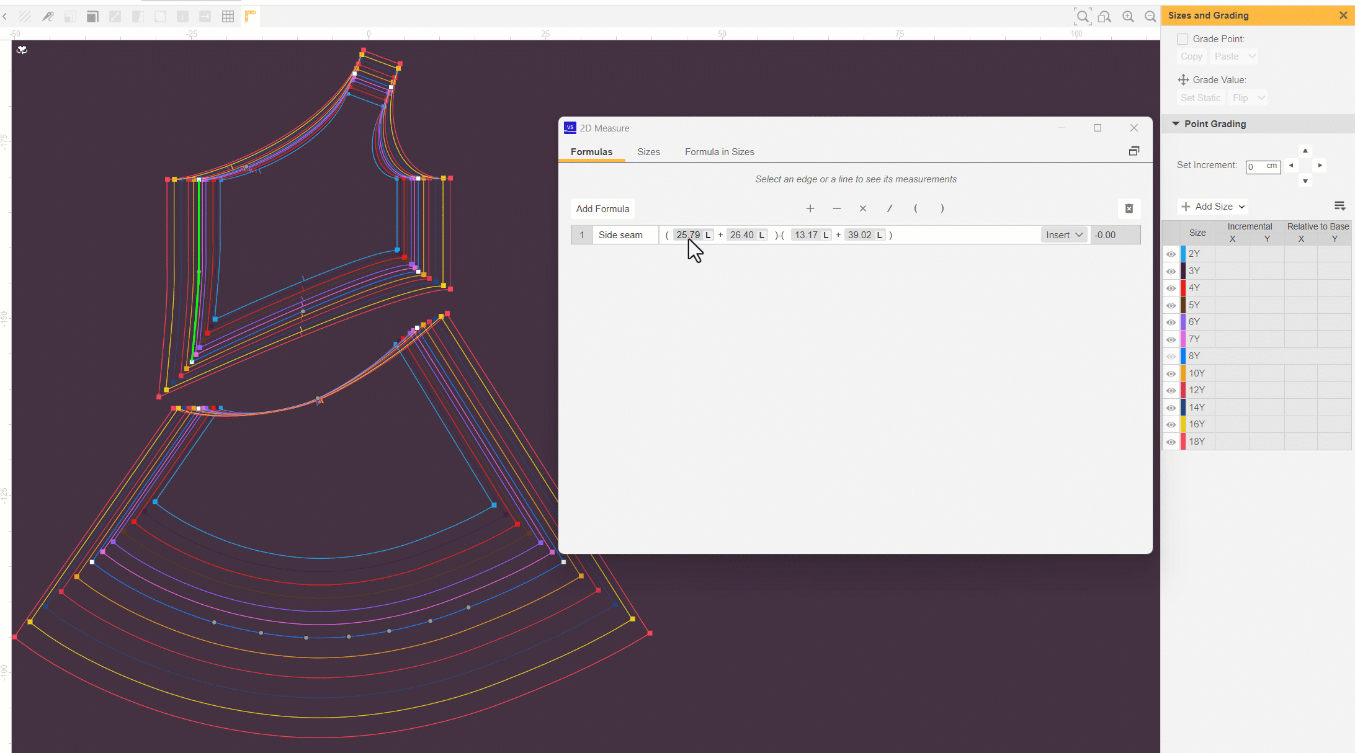Insert the divide operator into formula
1355x753 pixels.
tap(890, 208)
